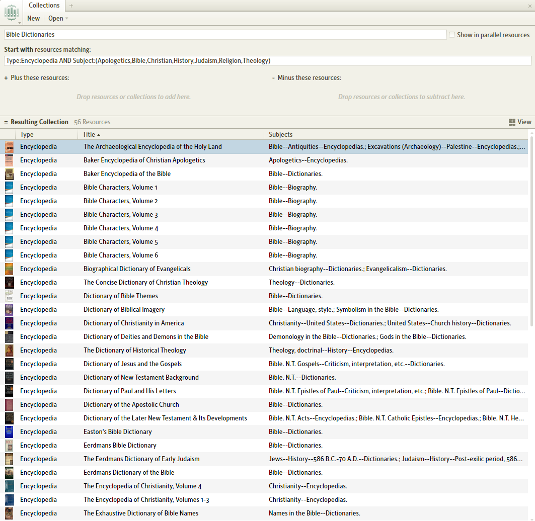This screenshot has height=521, width=535.
Task: Click the Bible Characters, Volume 1 cover icon
Action: point(9,188)
